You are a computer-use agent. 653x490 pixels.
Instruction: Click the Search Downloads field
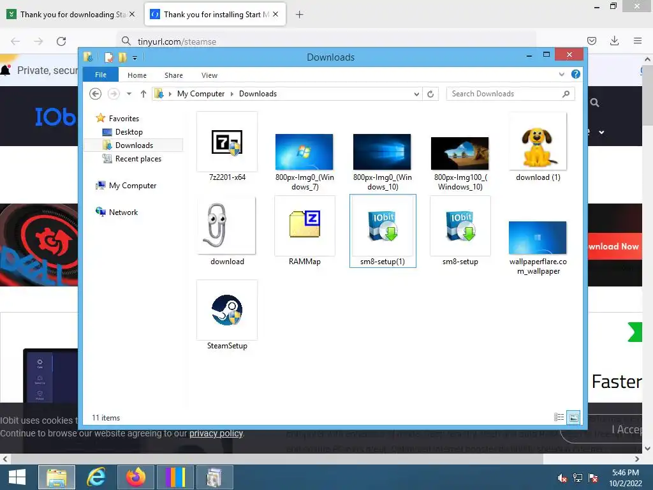510,94
